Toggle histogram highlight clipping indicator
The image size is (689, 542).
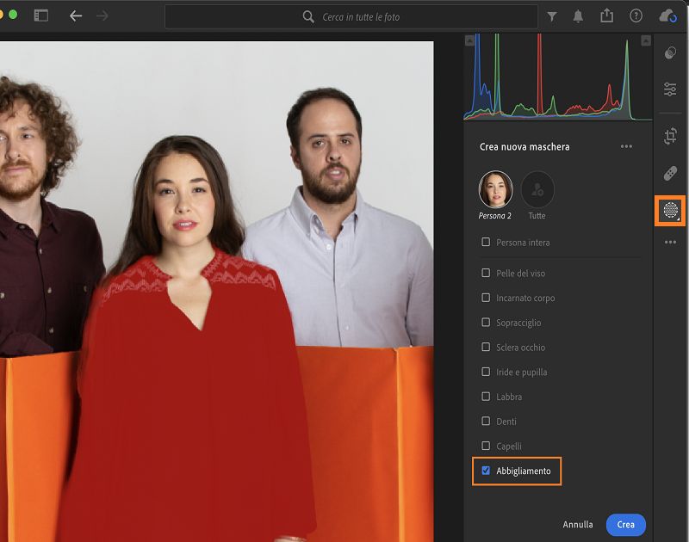pos(645,40)
